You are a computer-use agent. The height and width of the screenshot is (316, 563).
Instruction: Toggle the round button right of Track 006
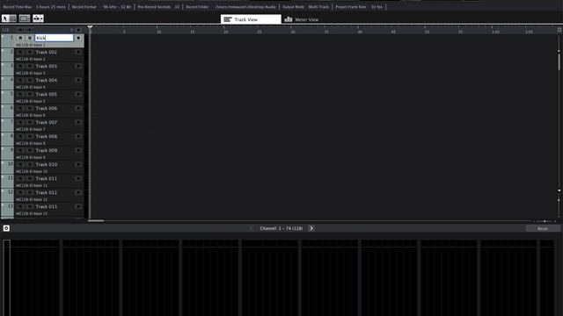click(78, 108)
